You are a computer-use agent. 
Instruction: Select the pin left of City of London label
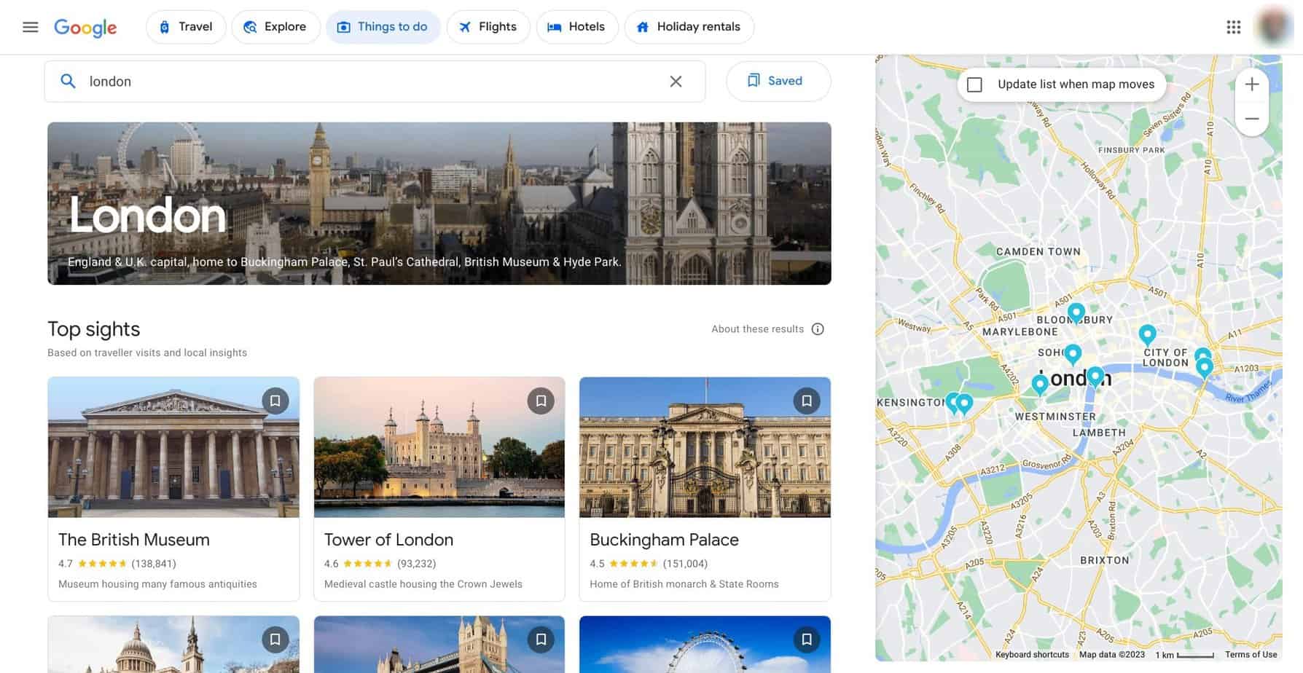point(1147,334)
